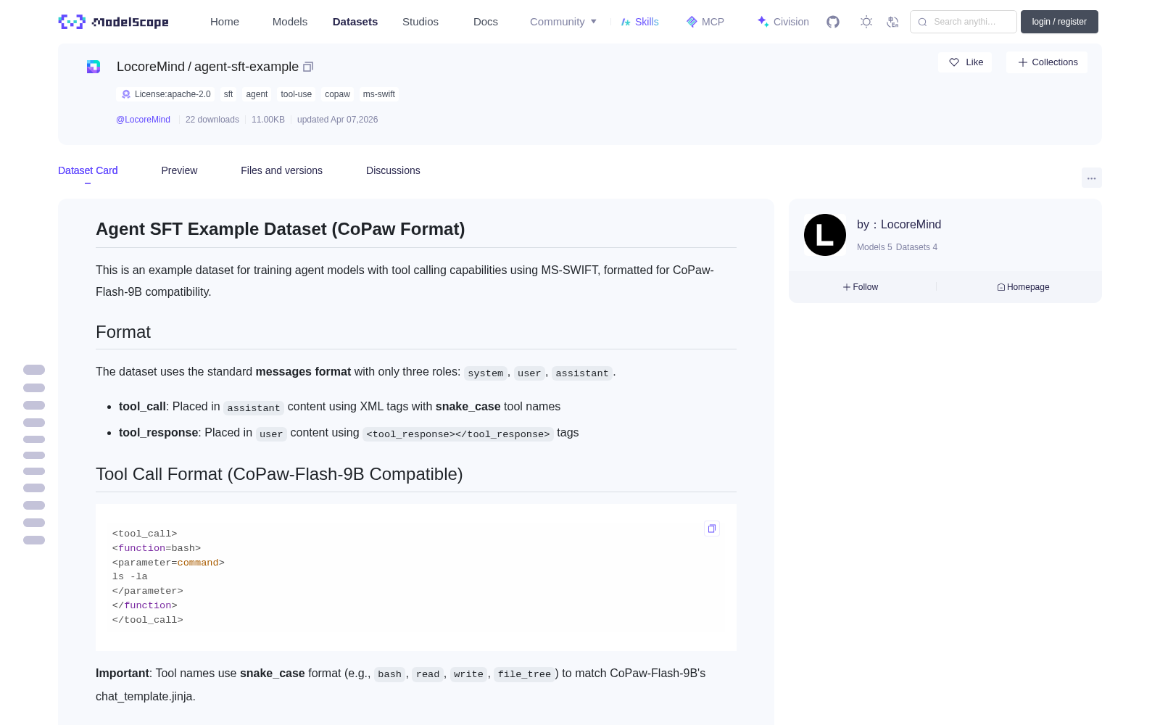The width and height of the screenshot is (1160, 725).
Task: Switch language with the translate icon
Action: pos(892,22)
